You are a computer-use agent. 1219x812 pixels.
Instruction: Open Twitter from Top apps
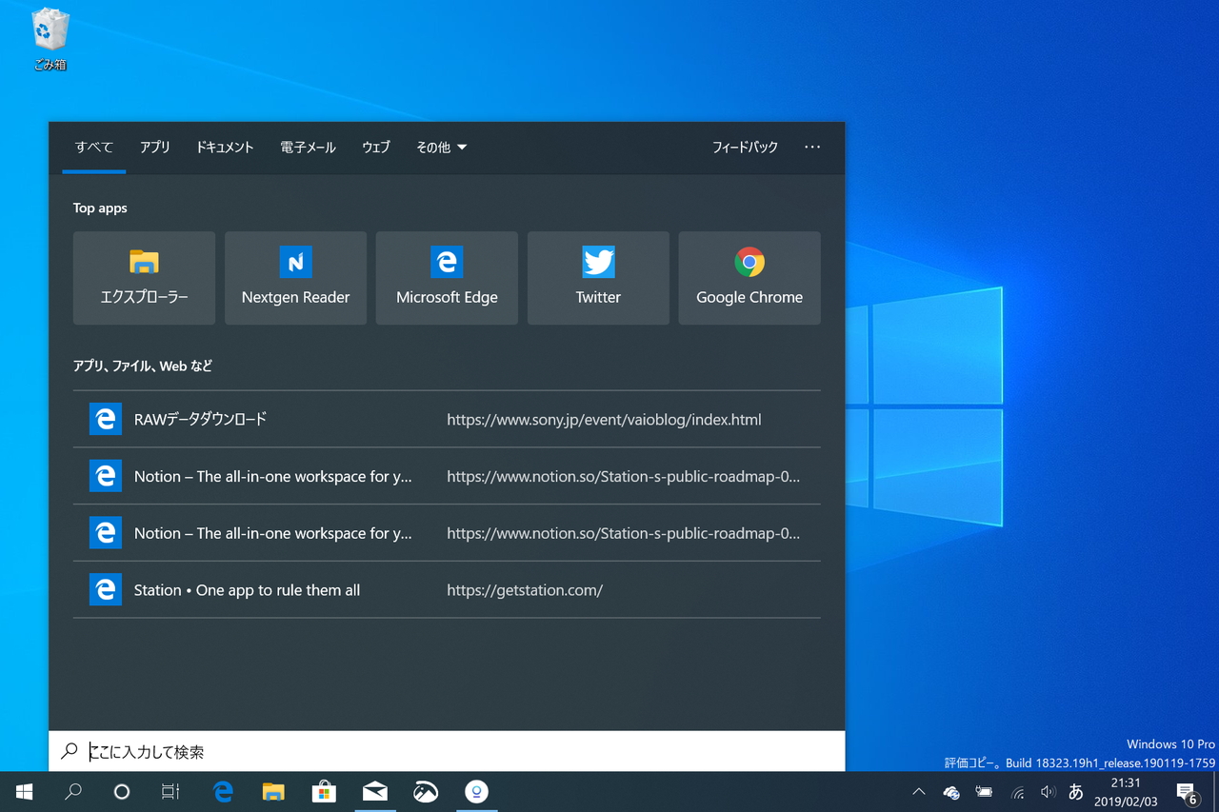(598, 278)
